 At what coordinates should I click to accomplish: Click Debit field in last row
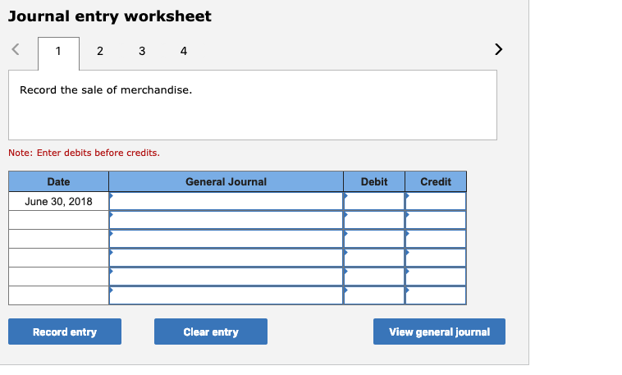(374, 295)
